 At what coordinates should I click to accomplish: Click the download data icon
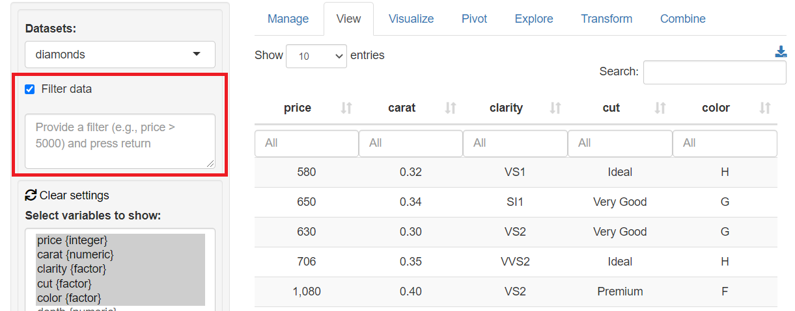point(781,52)
